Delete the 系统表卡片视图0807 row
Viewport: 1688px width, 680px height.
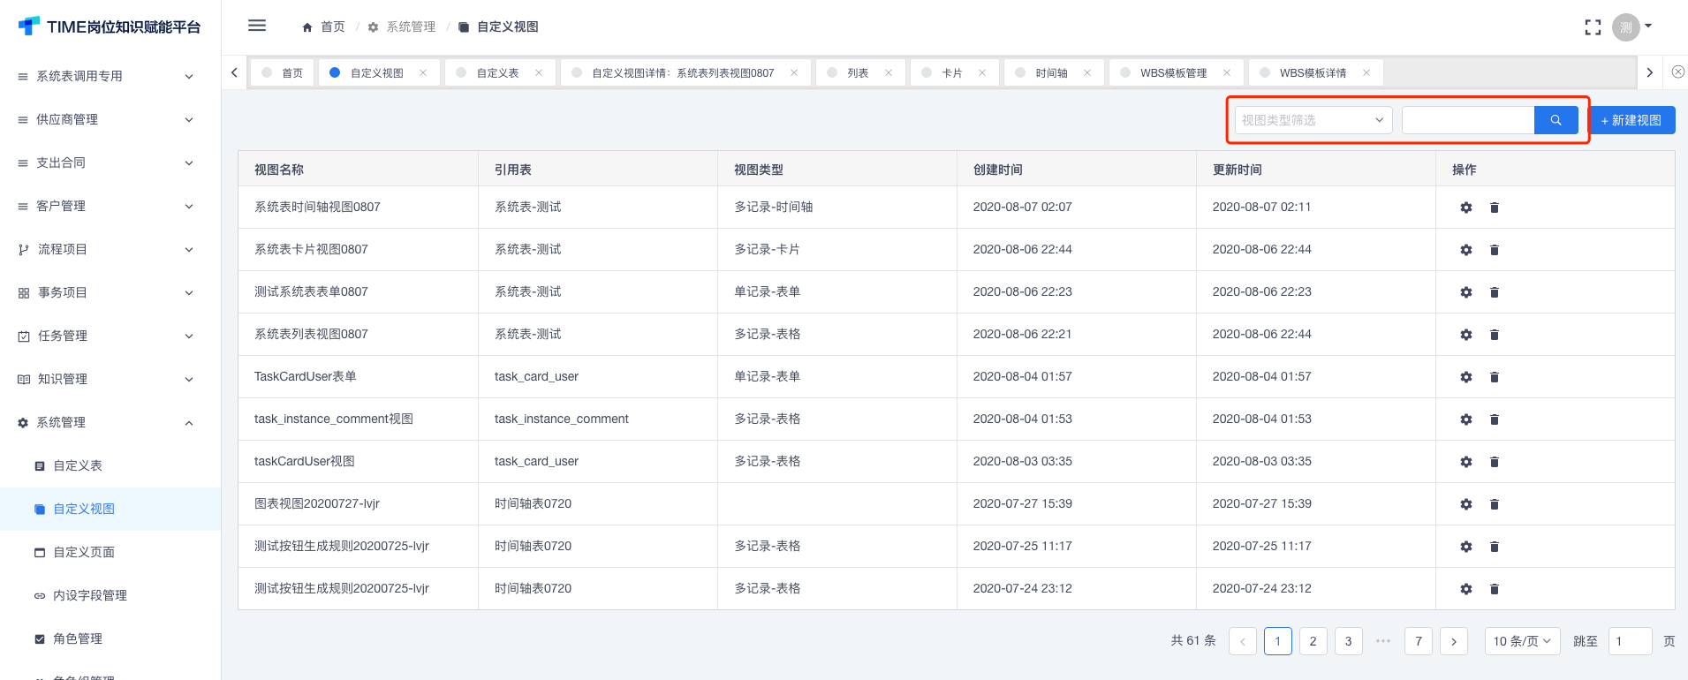point(1495,250)
